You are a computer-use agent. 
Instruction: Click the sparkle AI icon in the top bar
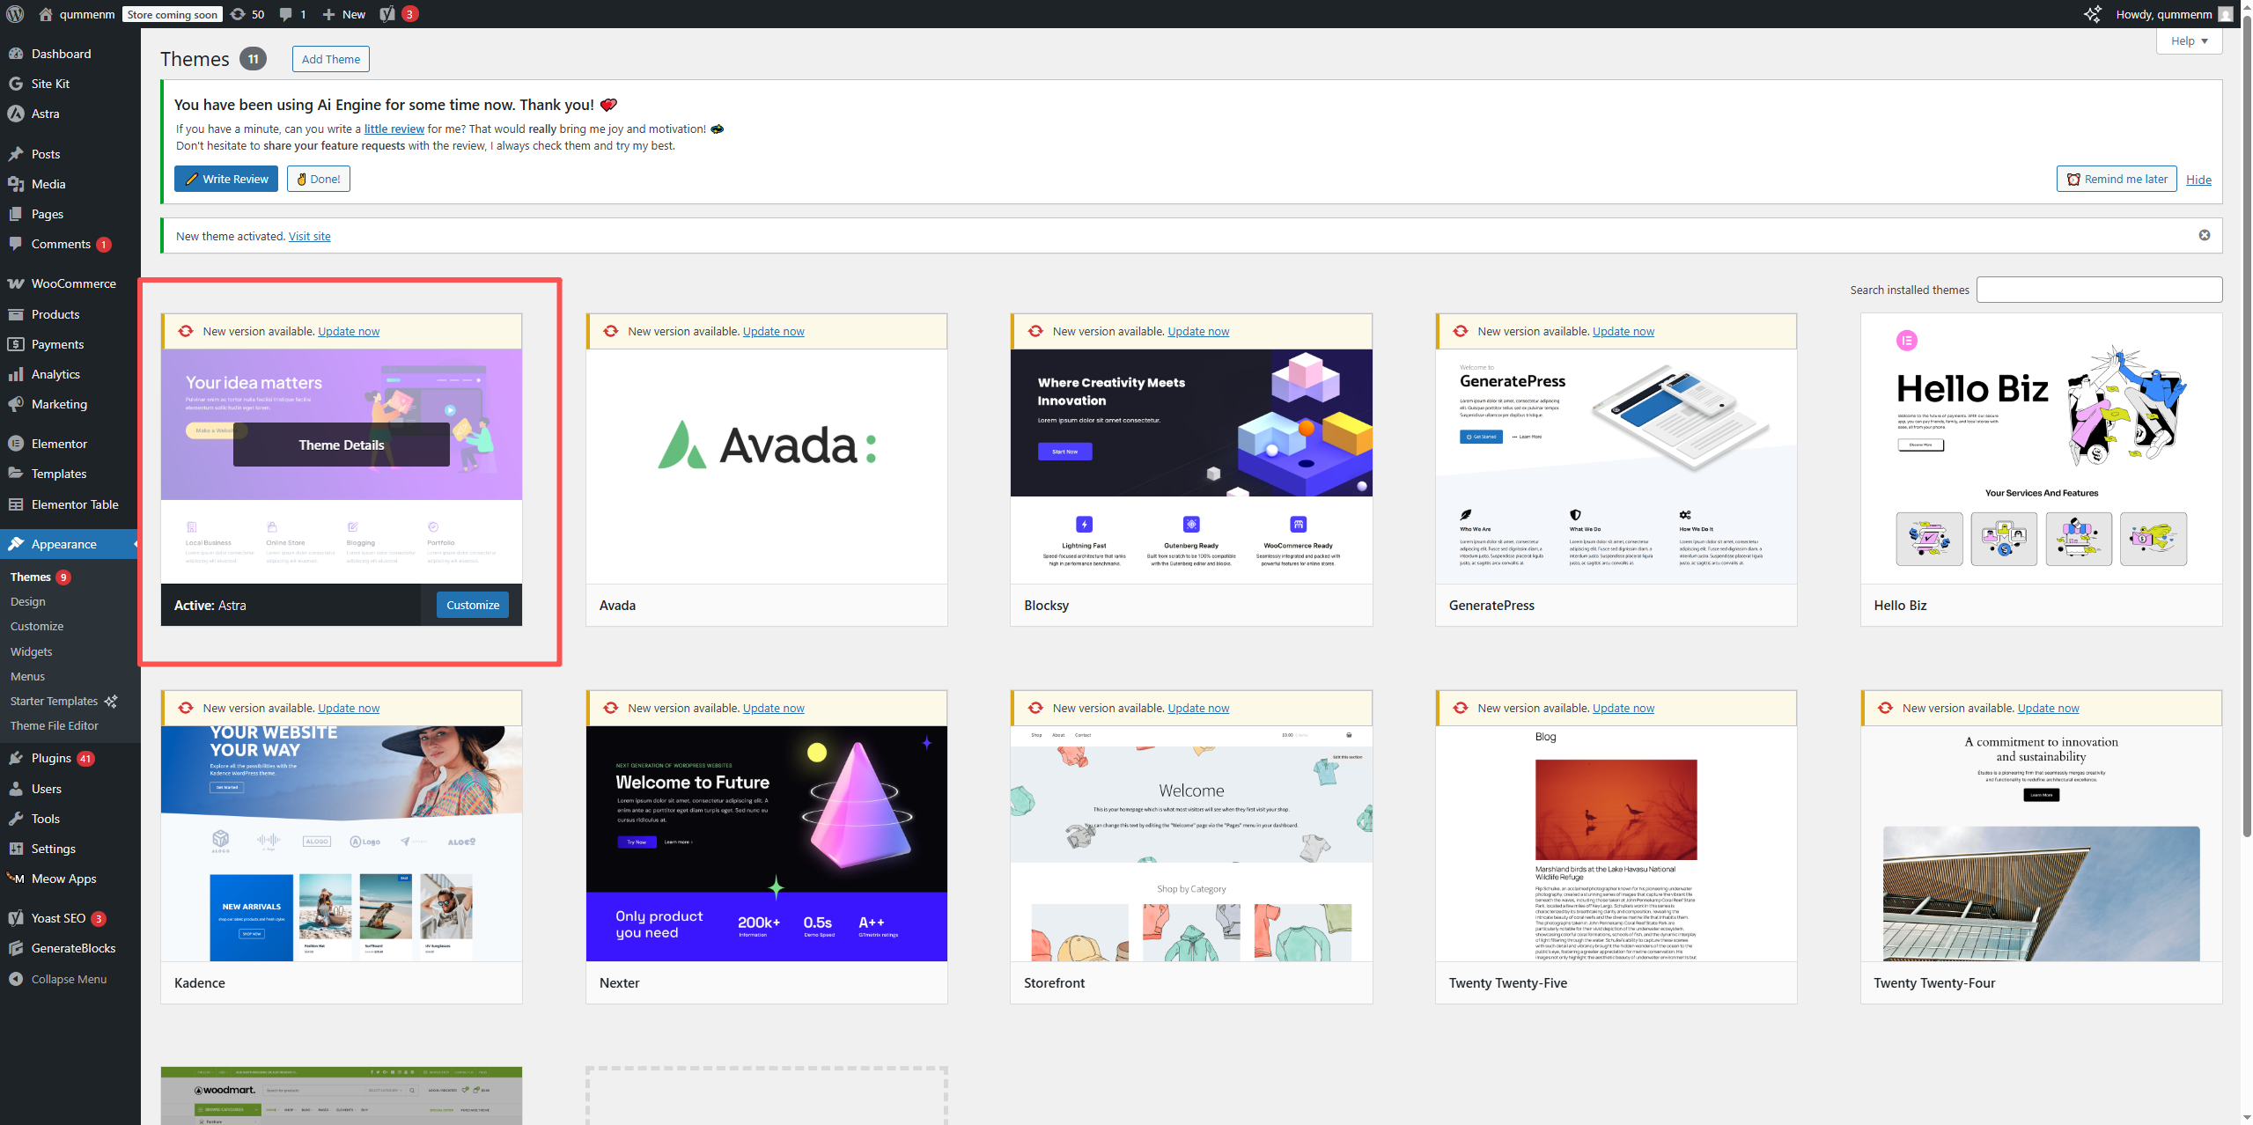[x=2093, y=14]
